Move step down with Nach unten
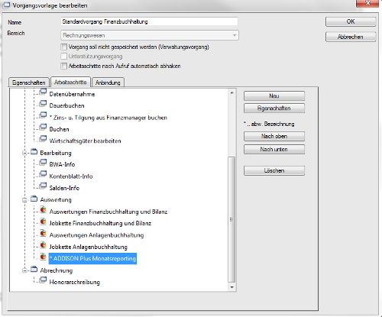This screenshot has height=317, width=382. point(274,150)
